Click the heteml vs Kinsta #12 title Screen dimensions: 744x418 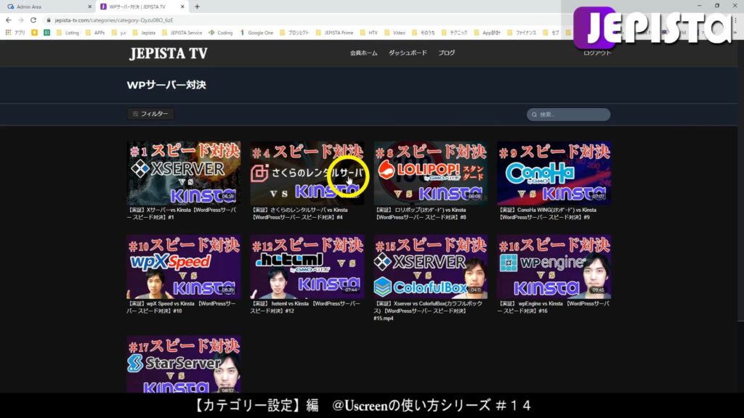tap(305, 307)
